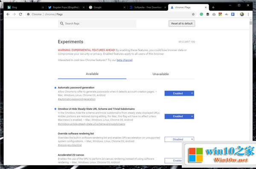Go back using the browser back arrow
256x169 pixels.
[x=8, y=15]
